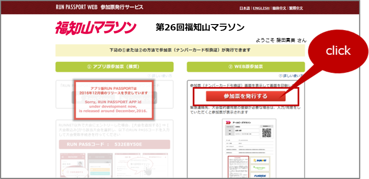Click the red 参加票を発行する button
Viewport: 369px width, 179px height.
245,96
